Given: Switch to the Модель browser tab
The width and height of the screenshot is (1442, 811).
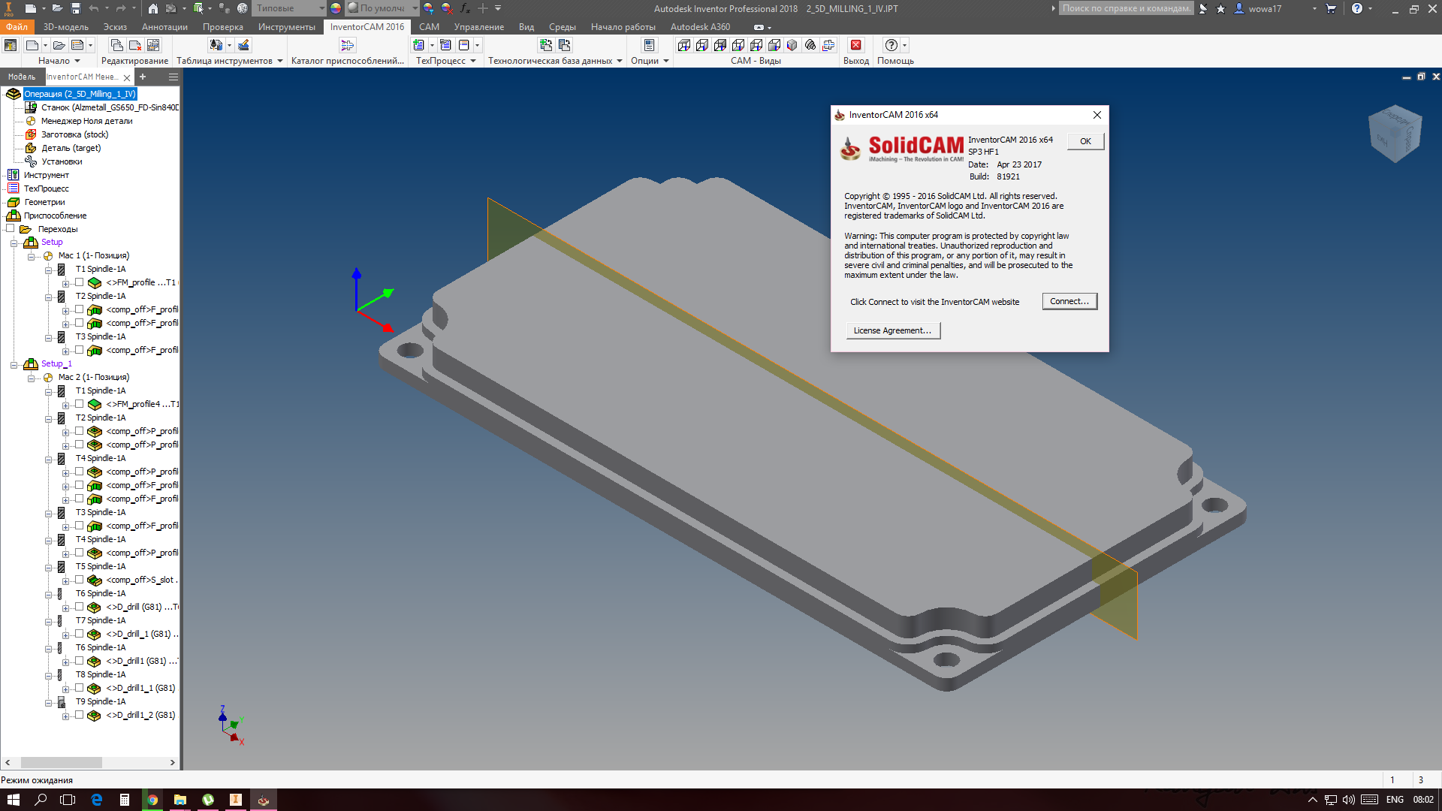Looking at the screenshot, I should click(22, 77).
